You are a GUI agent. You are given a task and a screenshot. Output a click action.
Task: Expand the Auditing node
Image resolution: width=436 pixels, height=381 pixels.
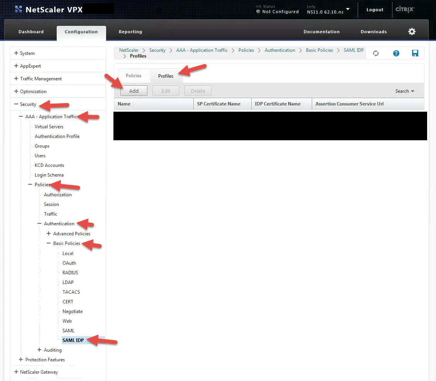(39, 350)
